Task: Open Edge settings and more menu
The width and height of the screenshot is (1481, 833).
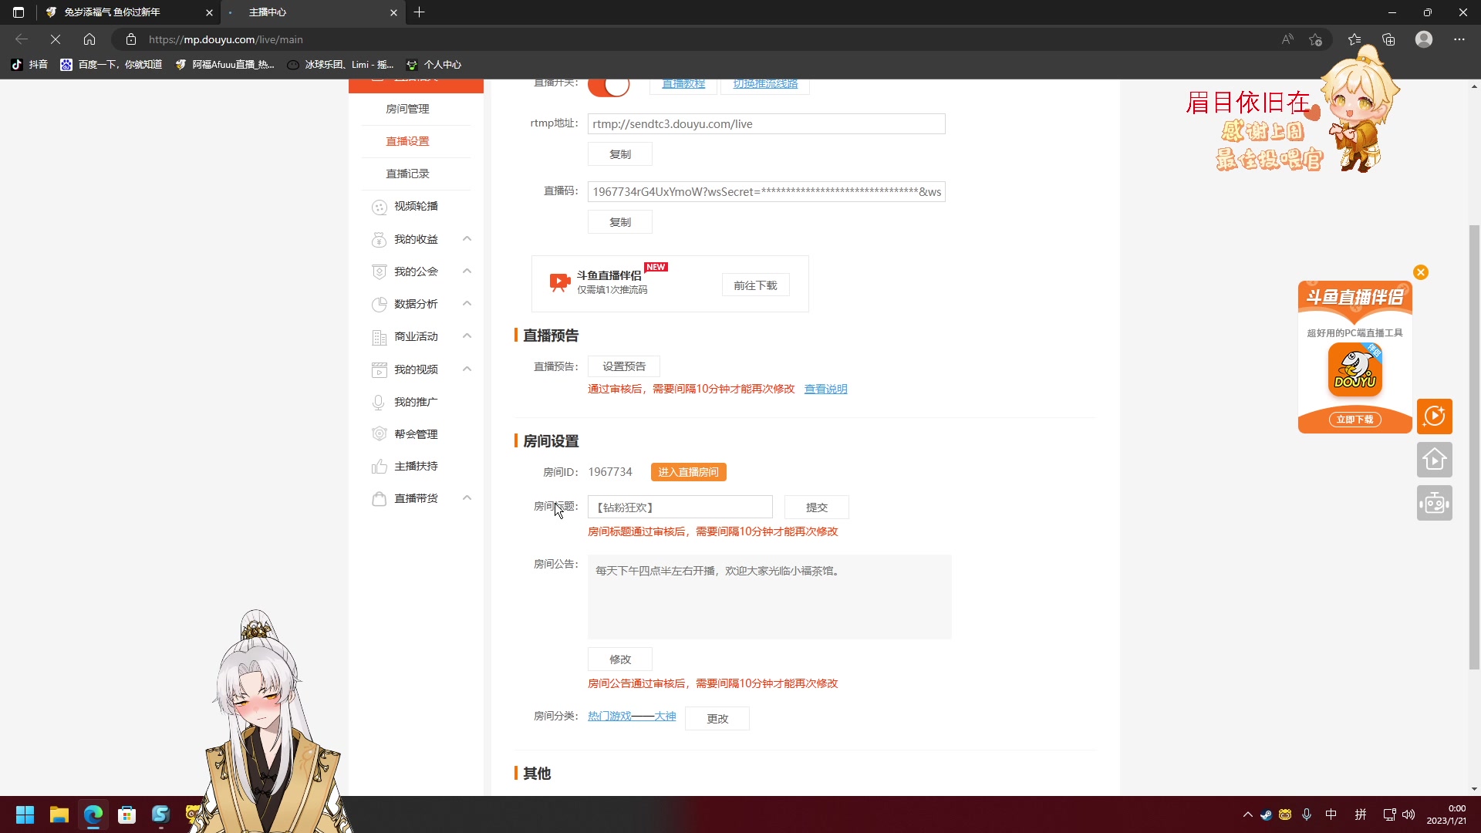Action: pos(1459,39)
